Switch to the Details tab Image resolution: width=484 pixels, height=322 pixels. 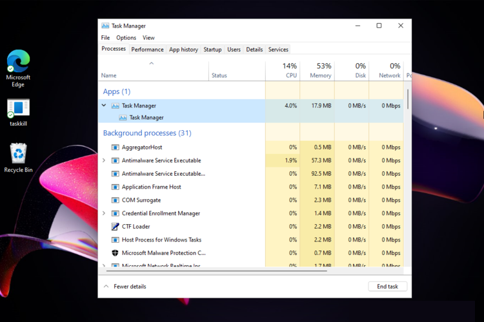coord(254,50)
